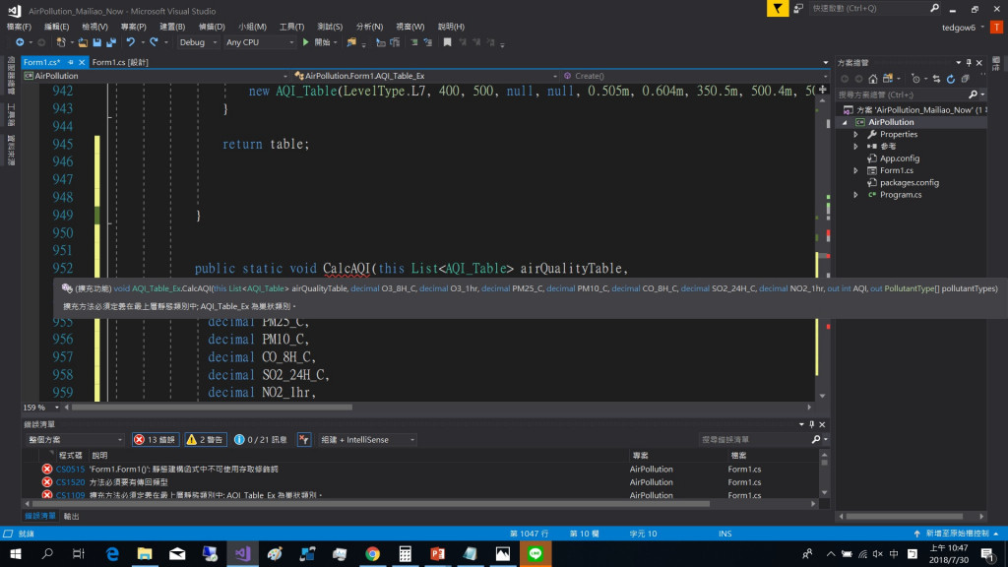The height and width of the screenshot is (567, 1008).
Task: Click the 開始 Start button label
Action: pos(323,42)
